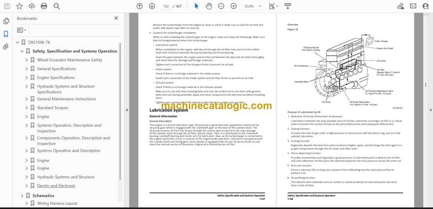The image size is (433, 209).
Task: Click the share link with others icon
Action: 400,6
